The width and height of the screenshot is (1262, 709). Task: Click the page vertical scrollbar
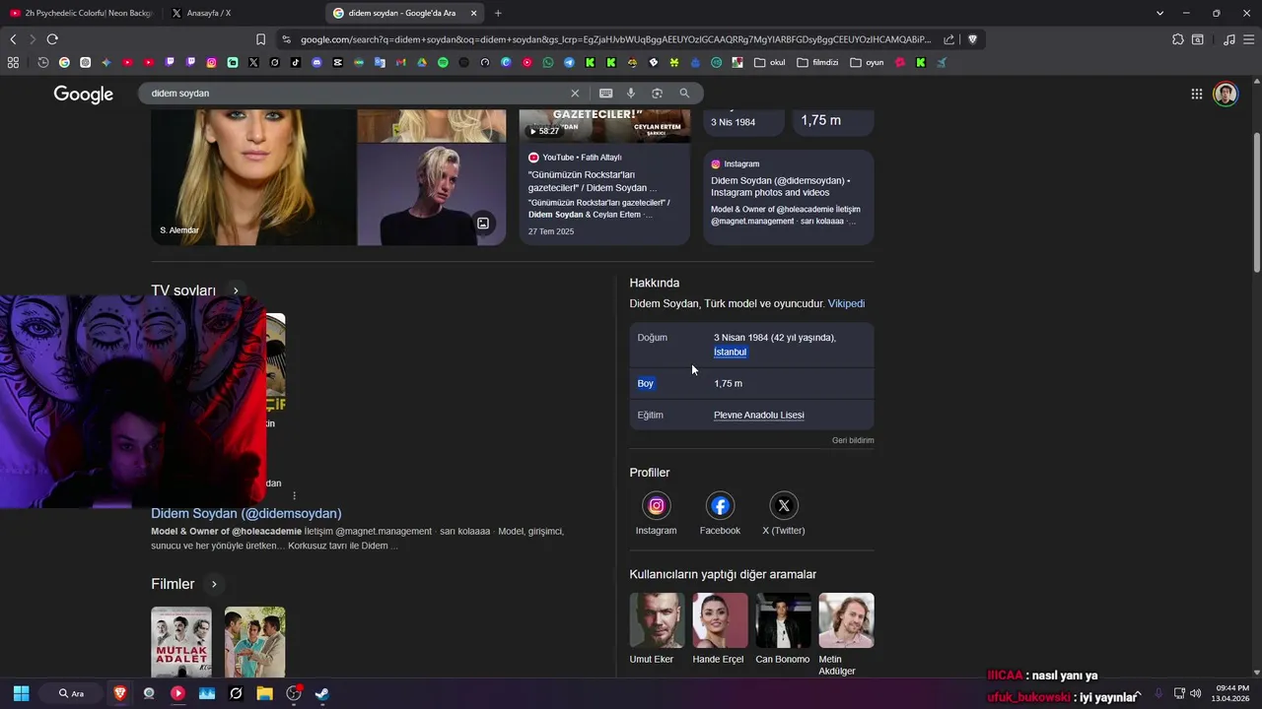(1256, 202)
